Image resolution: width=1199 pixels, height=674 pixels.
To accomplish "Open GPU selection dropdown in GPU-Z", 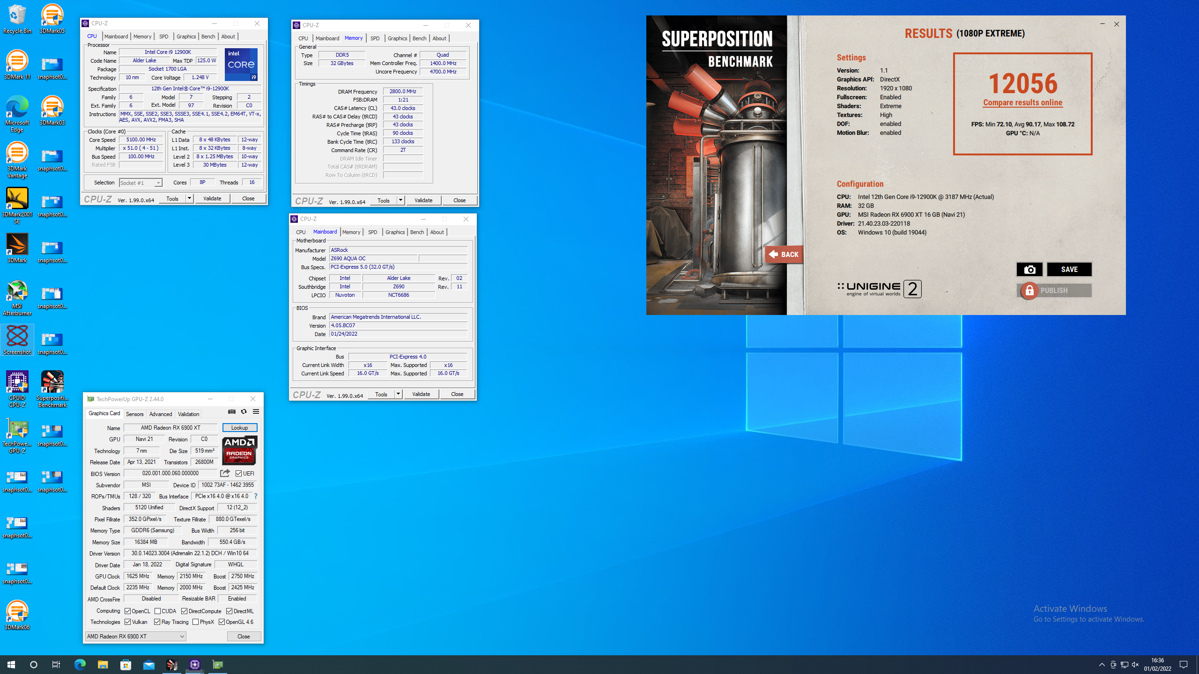I will tap(136, 636).
